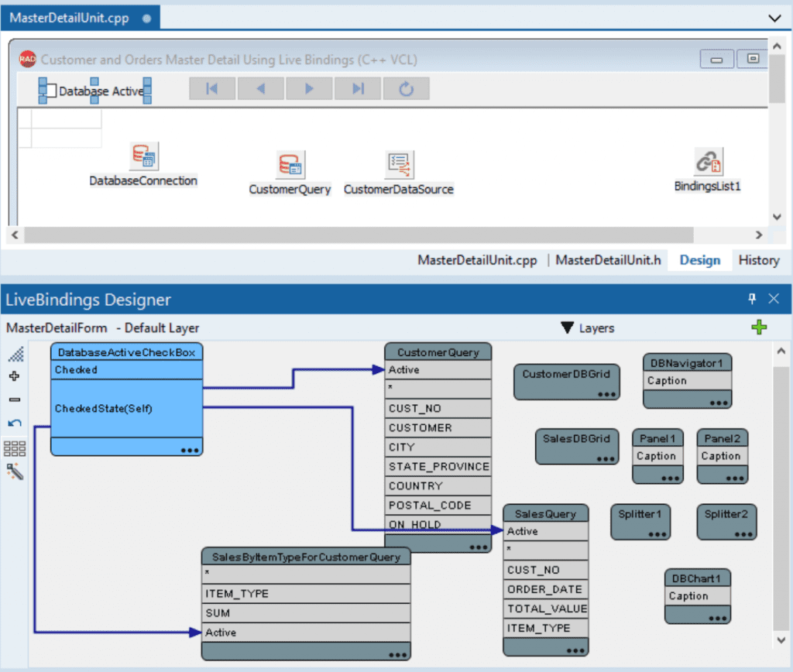Select the COUNTRY field row

[438, 486]
